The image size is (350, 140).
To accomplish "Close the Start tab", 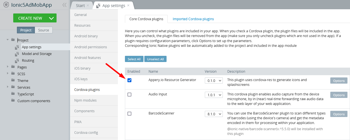I will [88, 6].
